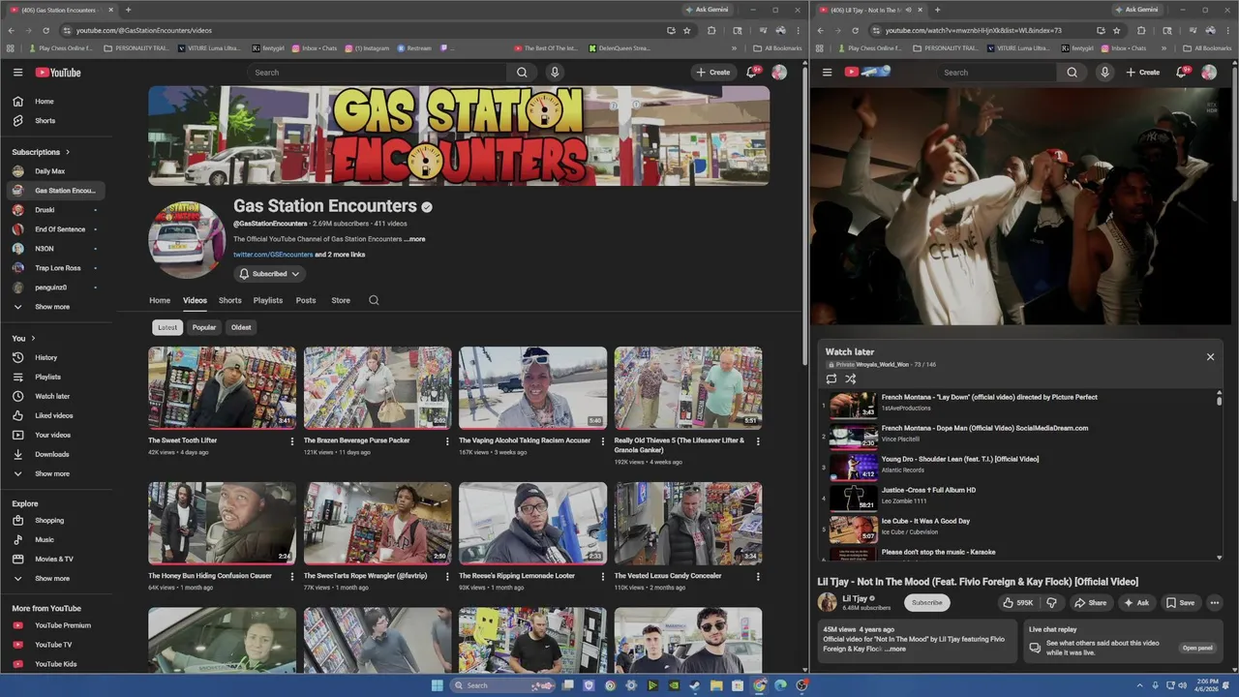Bookmark the Lil Tjay page with star

coord(1117,30)
